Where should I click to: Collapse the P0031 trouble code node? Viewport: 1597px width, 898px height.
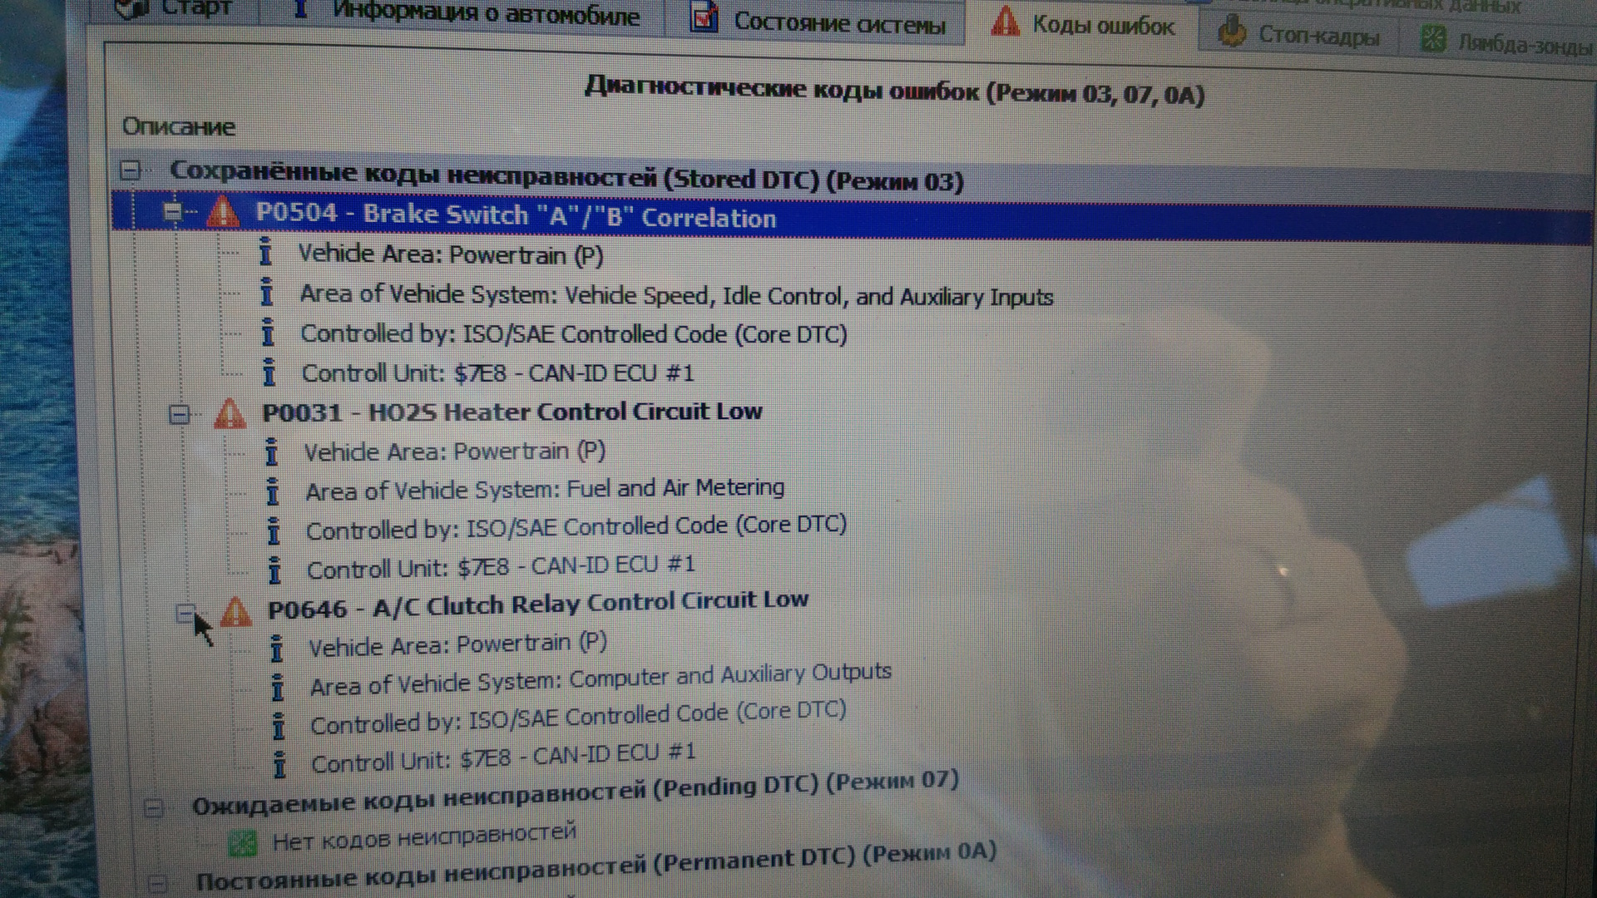[x=179, y=413]
